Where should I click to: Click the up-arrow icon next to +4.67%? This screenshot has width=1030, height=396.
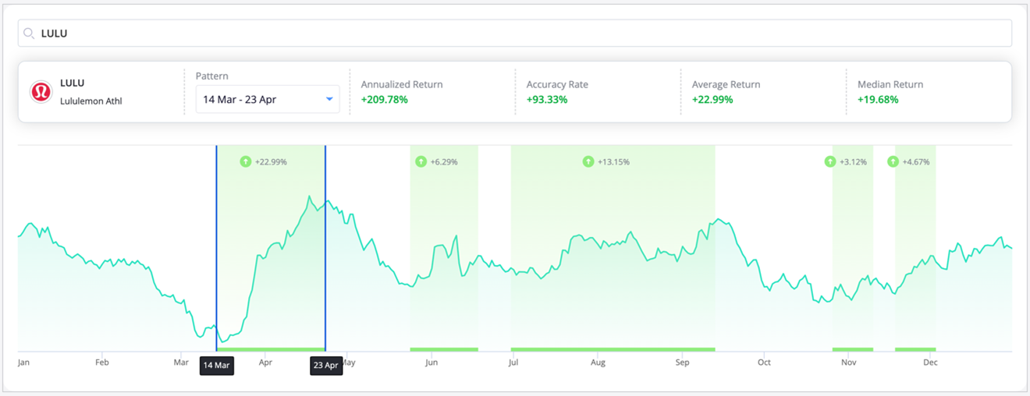click(x=893, y=162)
